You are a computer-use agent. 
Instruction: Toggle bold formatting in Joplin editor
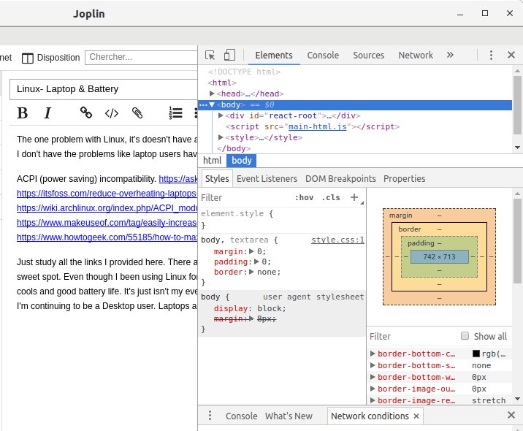[23, 113]
